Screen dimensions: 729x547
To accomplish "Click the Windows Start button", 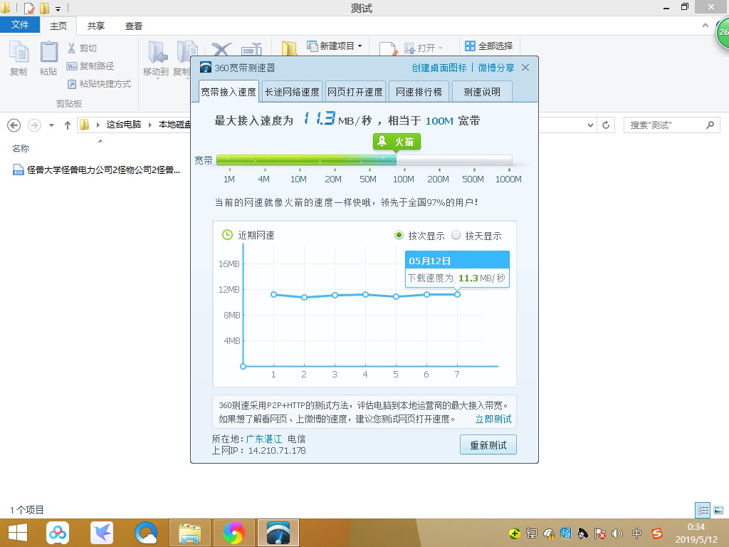I will (x=18, y=533).
